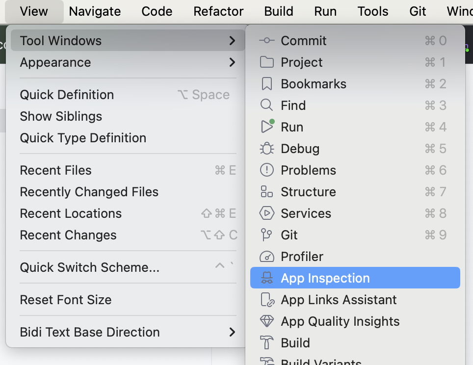
Task: Click the Profiler gauge icon
Action: click(266, 257)
